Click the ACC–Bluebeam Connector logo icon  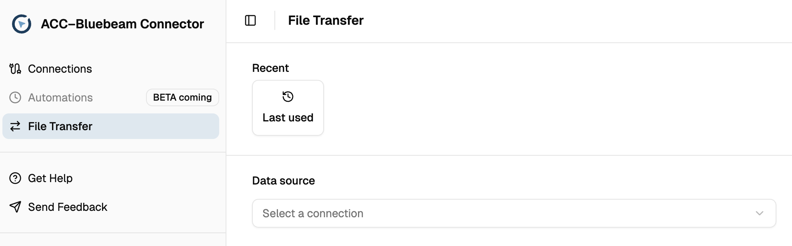[22, 24]
